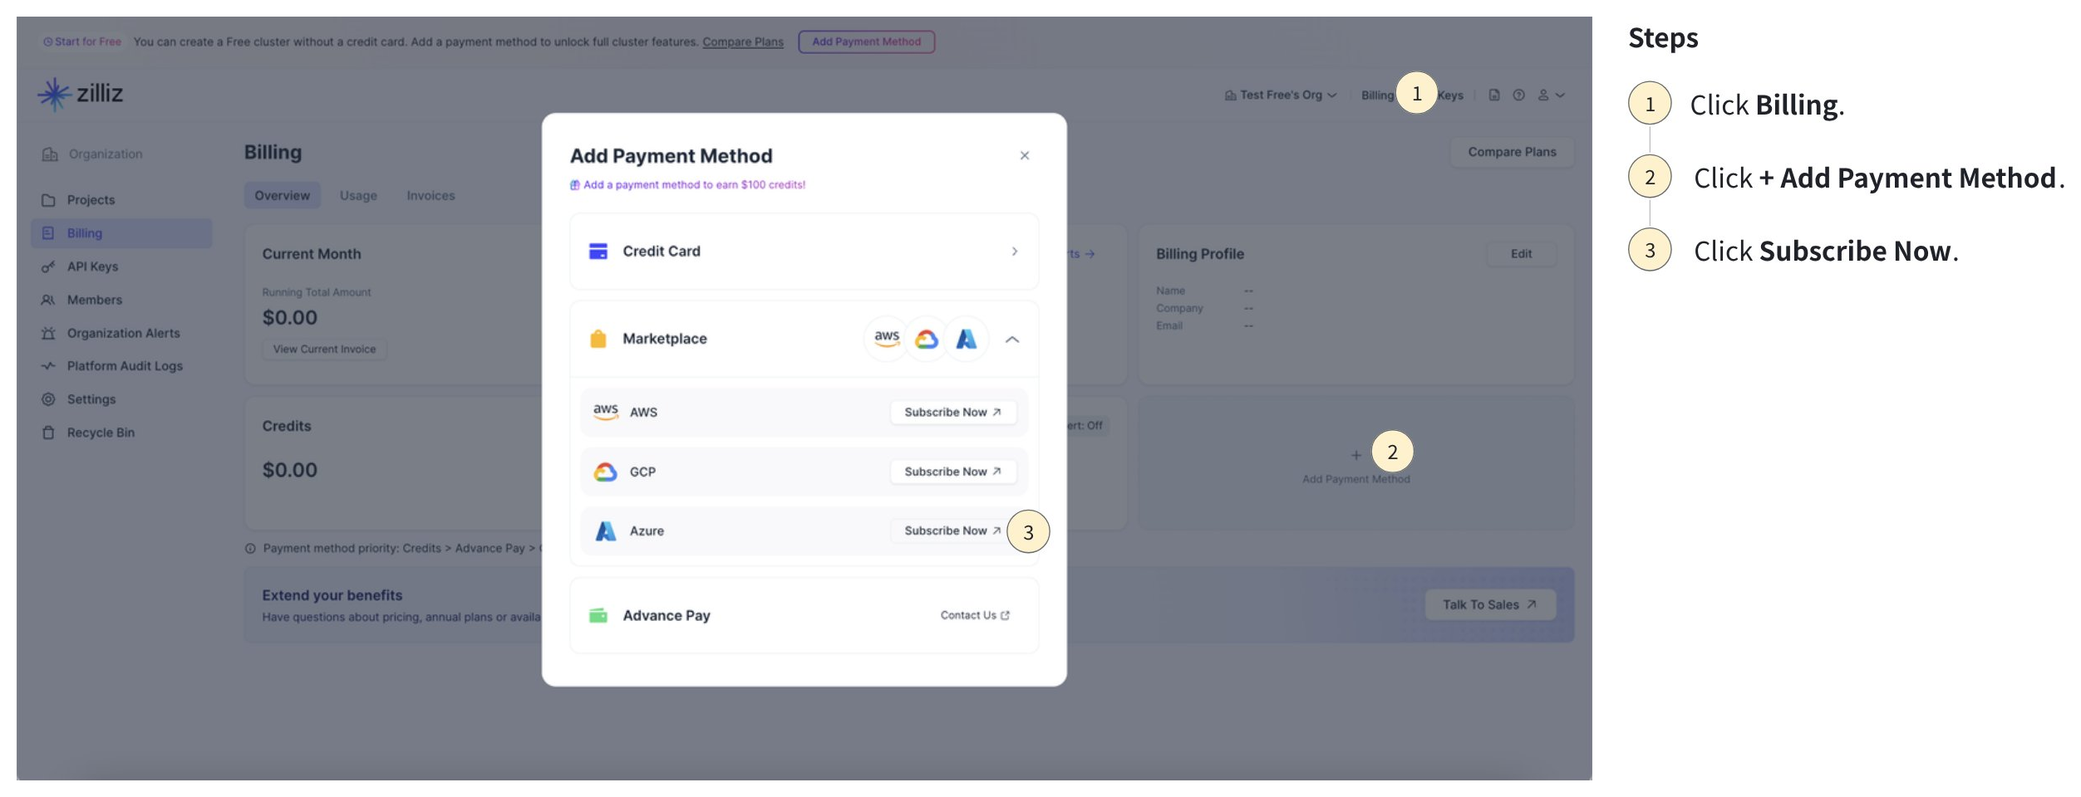Click the Billing Profile heading
2081x797 pixels.
click(x=1200, y=254)
